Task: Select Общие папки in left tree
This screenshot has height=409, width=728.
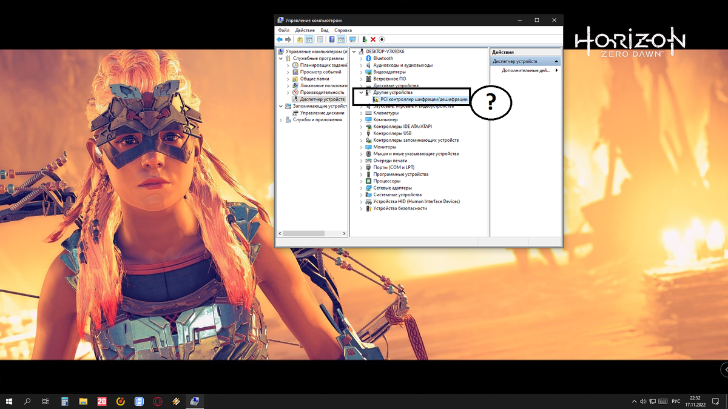Action: [314, 78]
